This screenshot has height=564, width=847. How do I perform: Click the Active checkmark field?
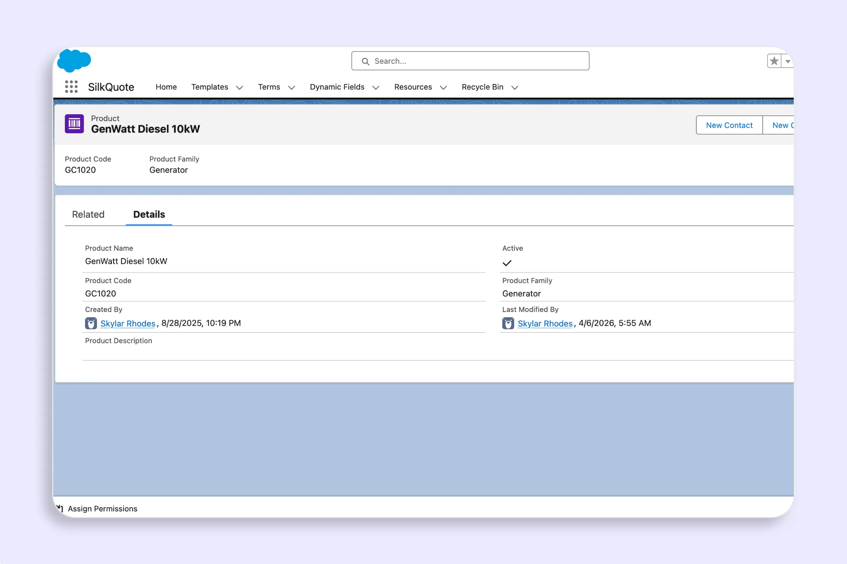tap(507, 263)
